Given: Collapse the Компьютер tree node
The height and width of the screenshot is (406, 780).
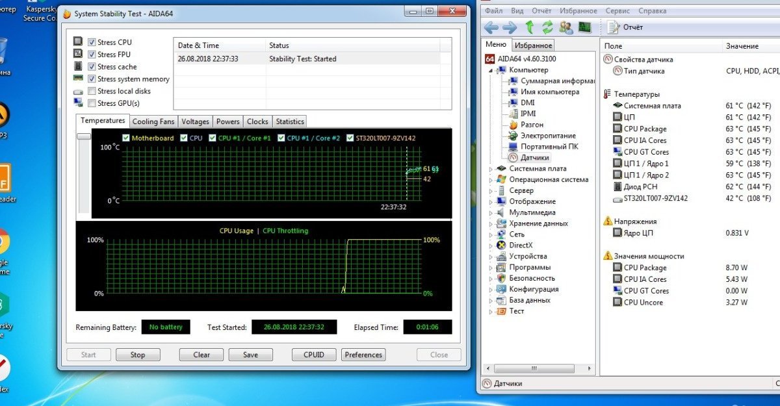Looking at the screenshot, I should coord(491,70).
